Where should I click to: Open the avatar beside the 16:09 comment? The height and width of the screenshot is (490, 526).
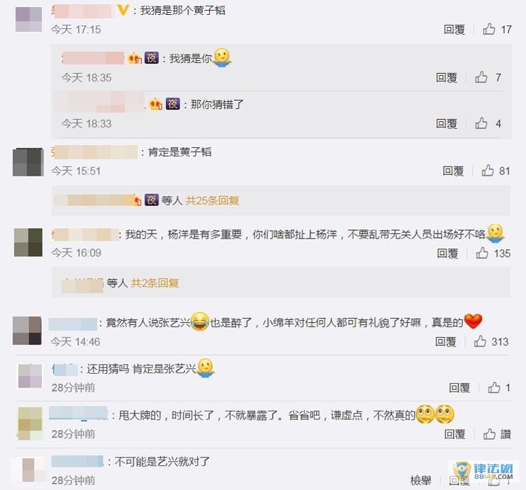[x=28, y=242]
